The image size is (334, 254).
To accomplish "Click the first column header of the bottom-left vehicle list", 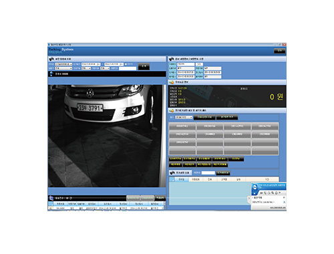I will point(60,204).
